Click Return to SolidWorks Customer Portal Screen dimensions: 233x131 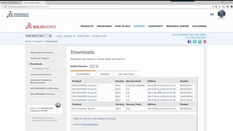[x=41, y=110]
